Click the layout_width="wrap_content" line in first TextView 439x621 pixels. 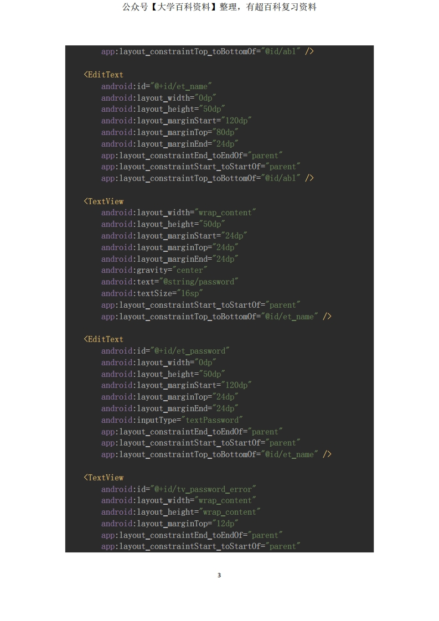point(179,213)
